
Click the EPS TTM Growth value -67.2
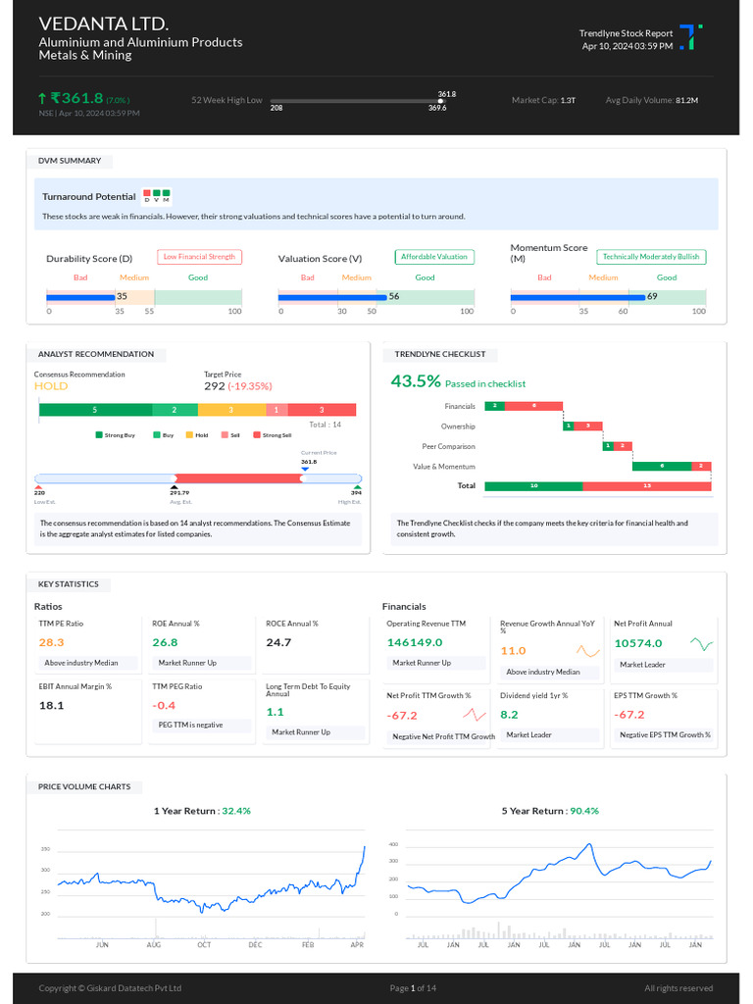(x=629, y=715)
